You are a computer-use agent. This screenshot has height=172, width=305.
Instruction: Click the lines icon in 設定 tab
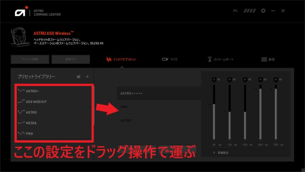point(264,59)
